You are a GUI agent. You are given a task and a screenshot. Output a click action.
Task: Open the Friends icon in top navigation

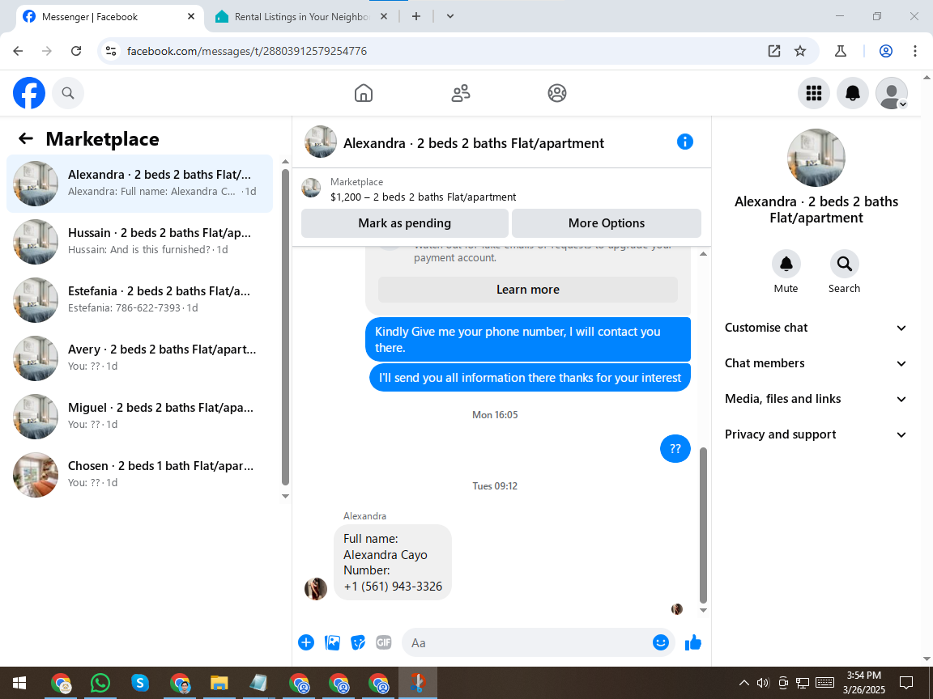point(461,93)
